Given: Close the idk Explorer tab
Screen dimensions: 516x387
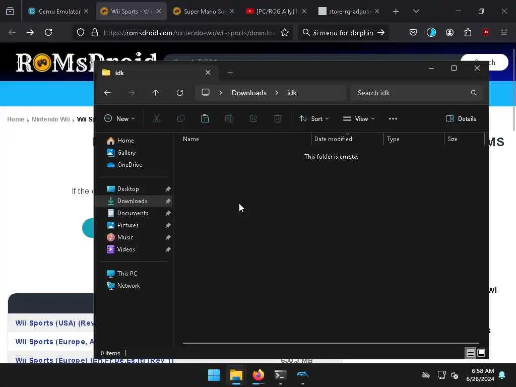Looking at the screenshot, I should click(x=208, y=73).
